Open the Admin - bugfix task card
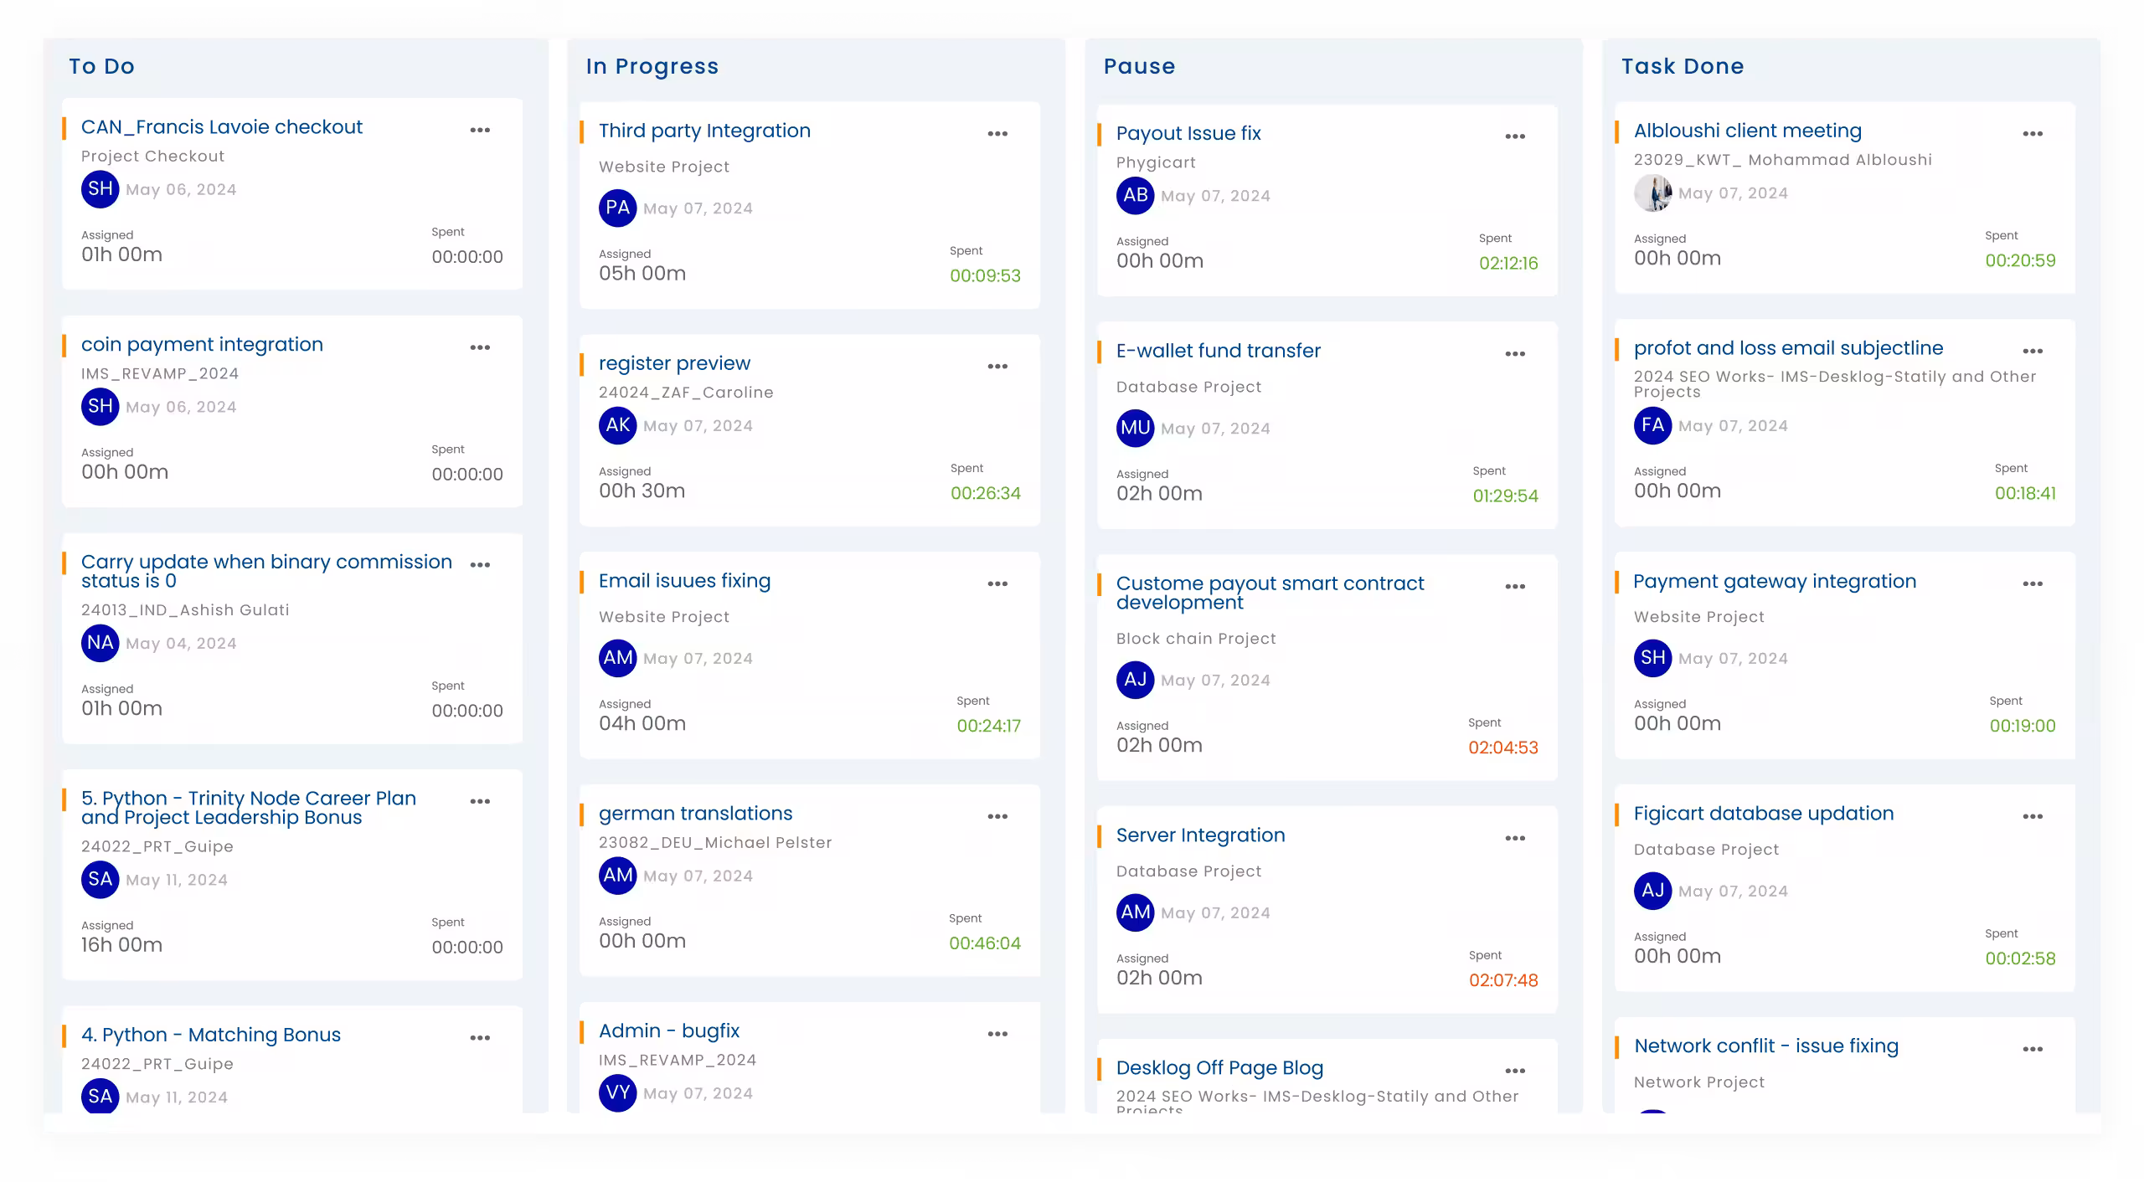 click(810, 1058)
